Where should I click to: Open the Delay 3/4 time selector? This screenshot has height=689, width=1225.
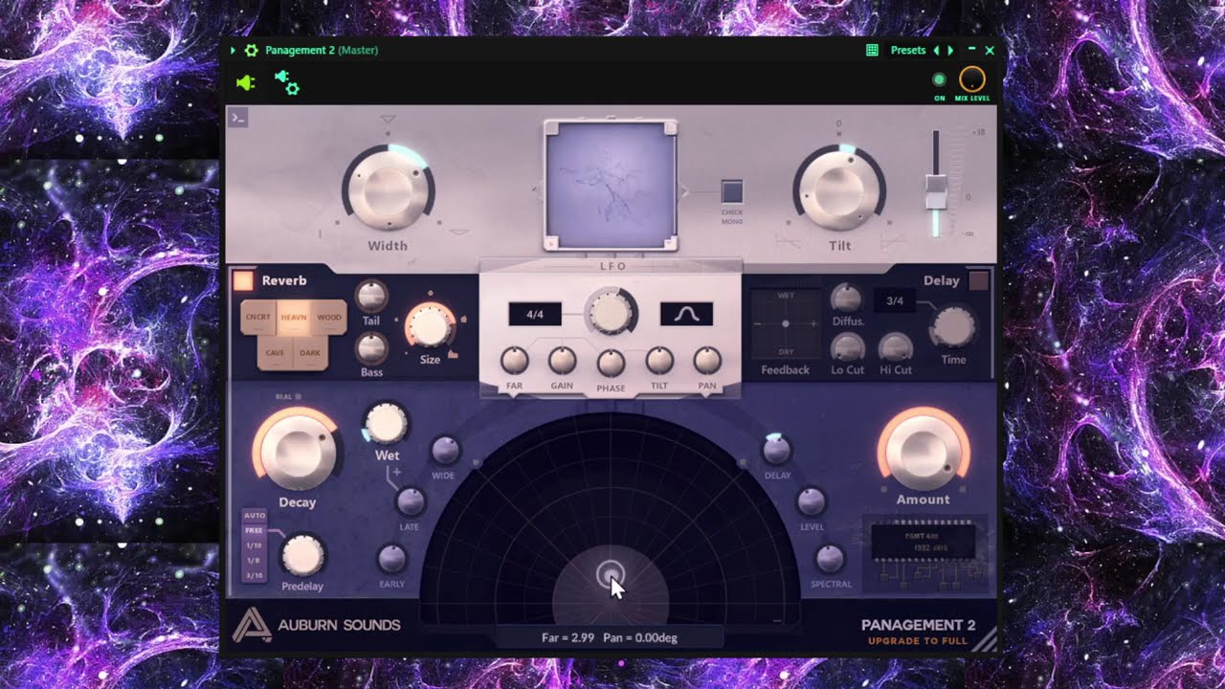click(896, 300)
